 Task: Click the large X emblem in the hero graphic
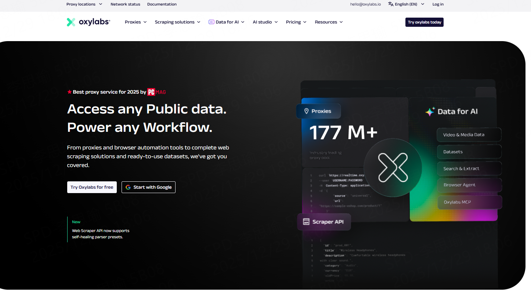click(x=393, y=168)
